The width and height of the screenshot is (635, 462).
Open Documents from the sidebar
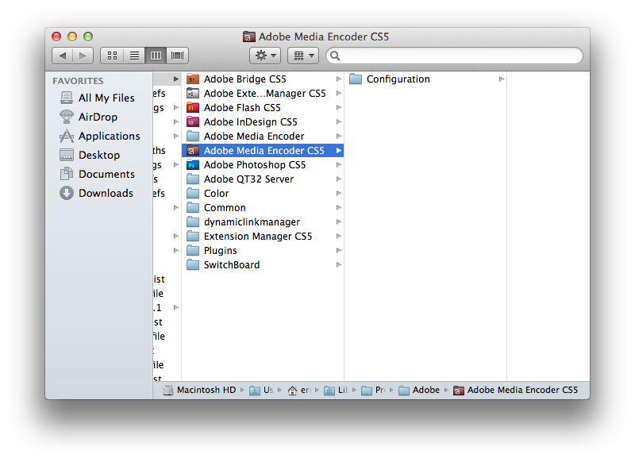pos(97,174)
